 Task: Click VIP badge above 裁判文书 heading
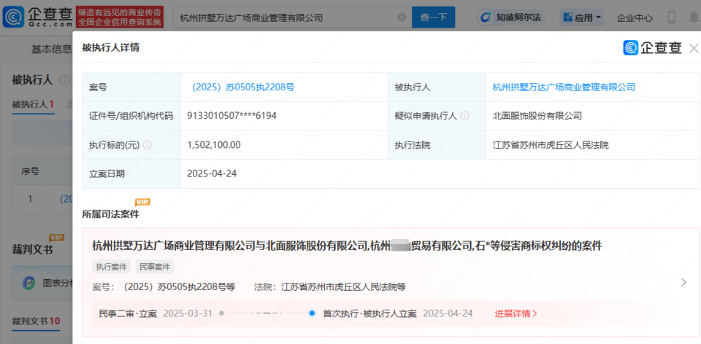pyautogui.click(x=57, y=238)
